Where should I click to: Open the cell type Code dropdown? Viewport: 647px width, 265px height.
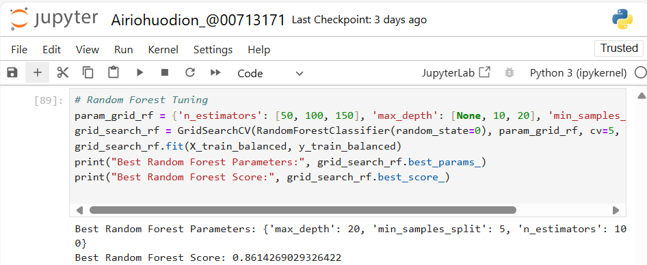tap(270, 73)
